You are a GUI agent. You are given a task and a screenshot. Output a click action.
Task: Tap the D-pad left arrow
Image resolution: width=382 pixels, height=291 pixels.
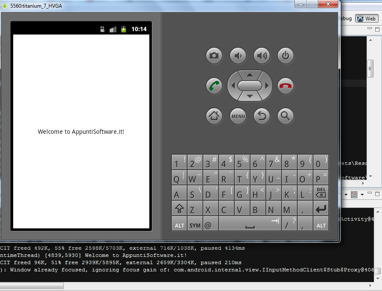click(233, 86)
